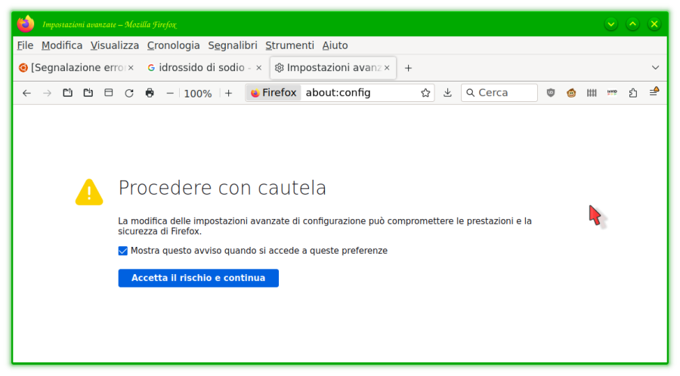Click Accetta il rischio e continua
This screenshot has width=680, height=376.
click(198, 278)
